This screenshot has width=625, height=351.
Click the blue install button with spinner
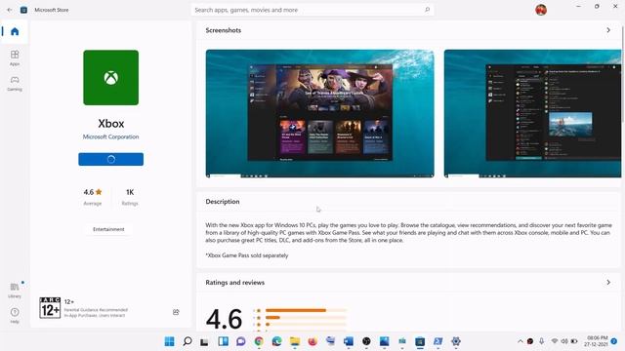coord(110,159)
